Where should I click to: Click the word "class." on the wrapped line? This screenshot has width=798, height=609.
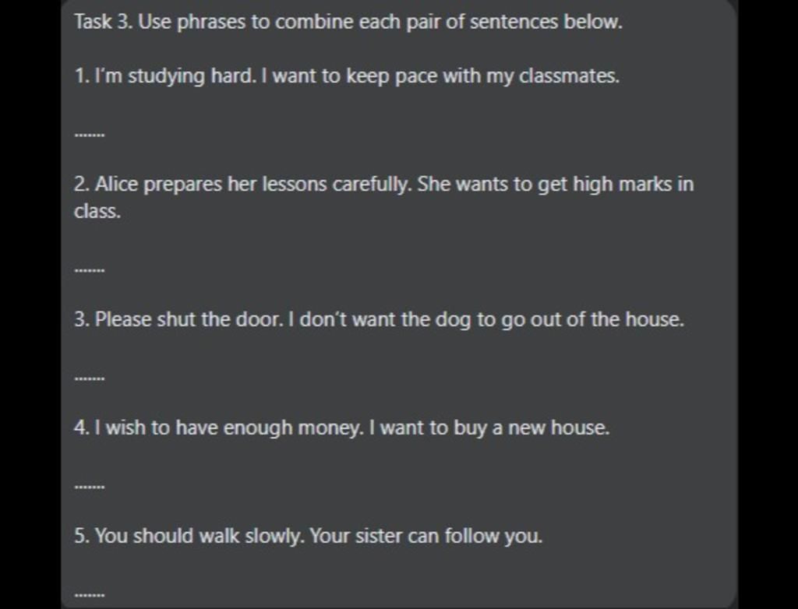97,212
